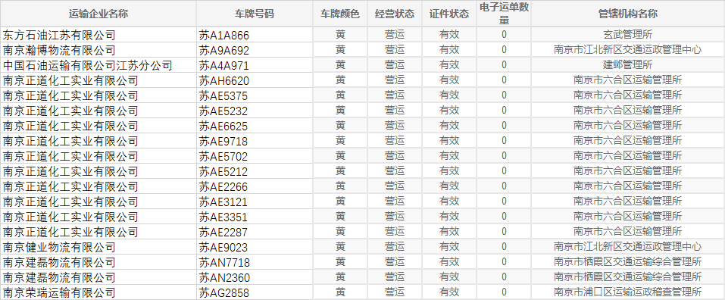725x300 pixels.
Task: Select plate number 苏AE2266
Action: coord(255,187)
